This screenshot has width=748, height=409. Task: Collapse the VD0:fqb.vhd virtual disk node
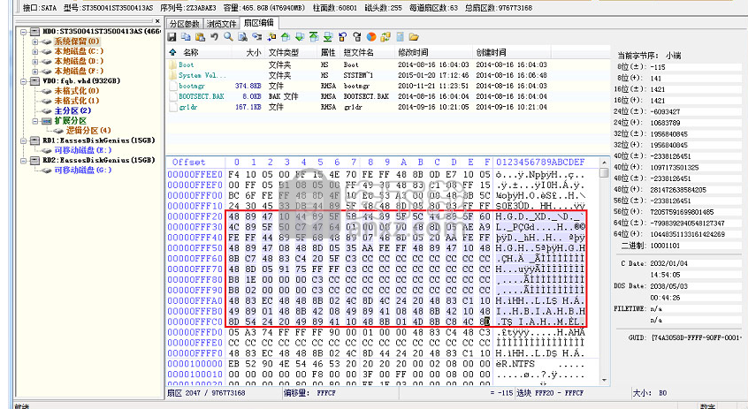pos(23,81)
